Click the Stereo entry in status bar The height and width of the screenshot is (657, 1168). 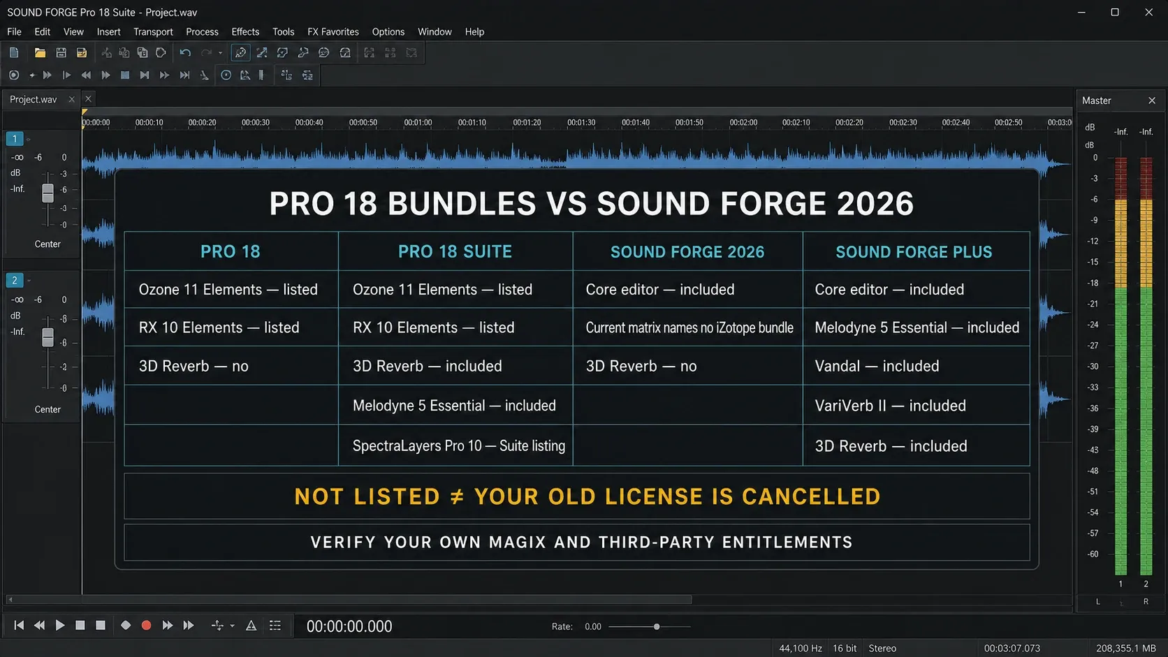point(882,648)
